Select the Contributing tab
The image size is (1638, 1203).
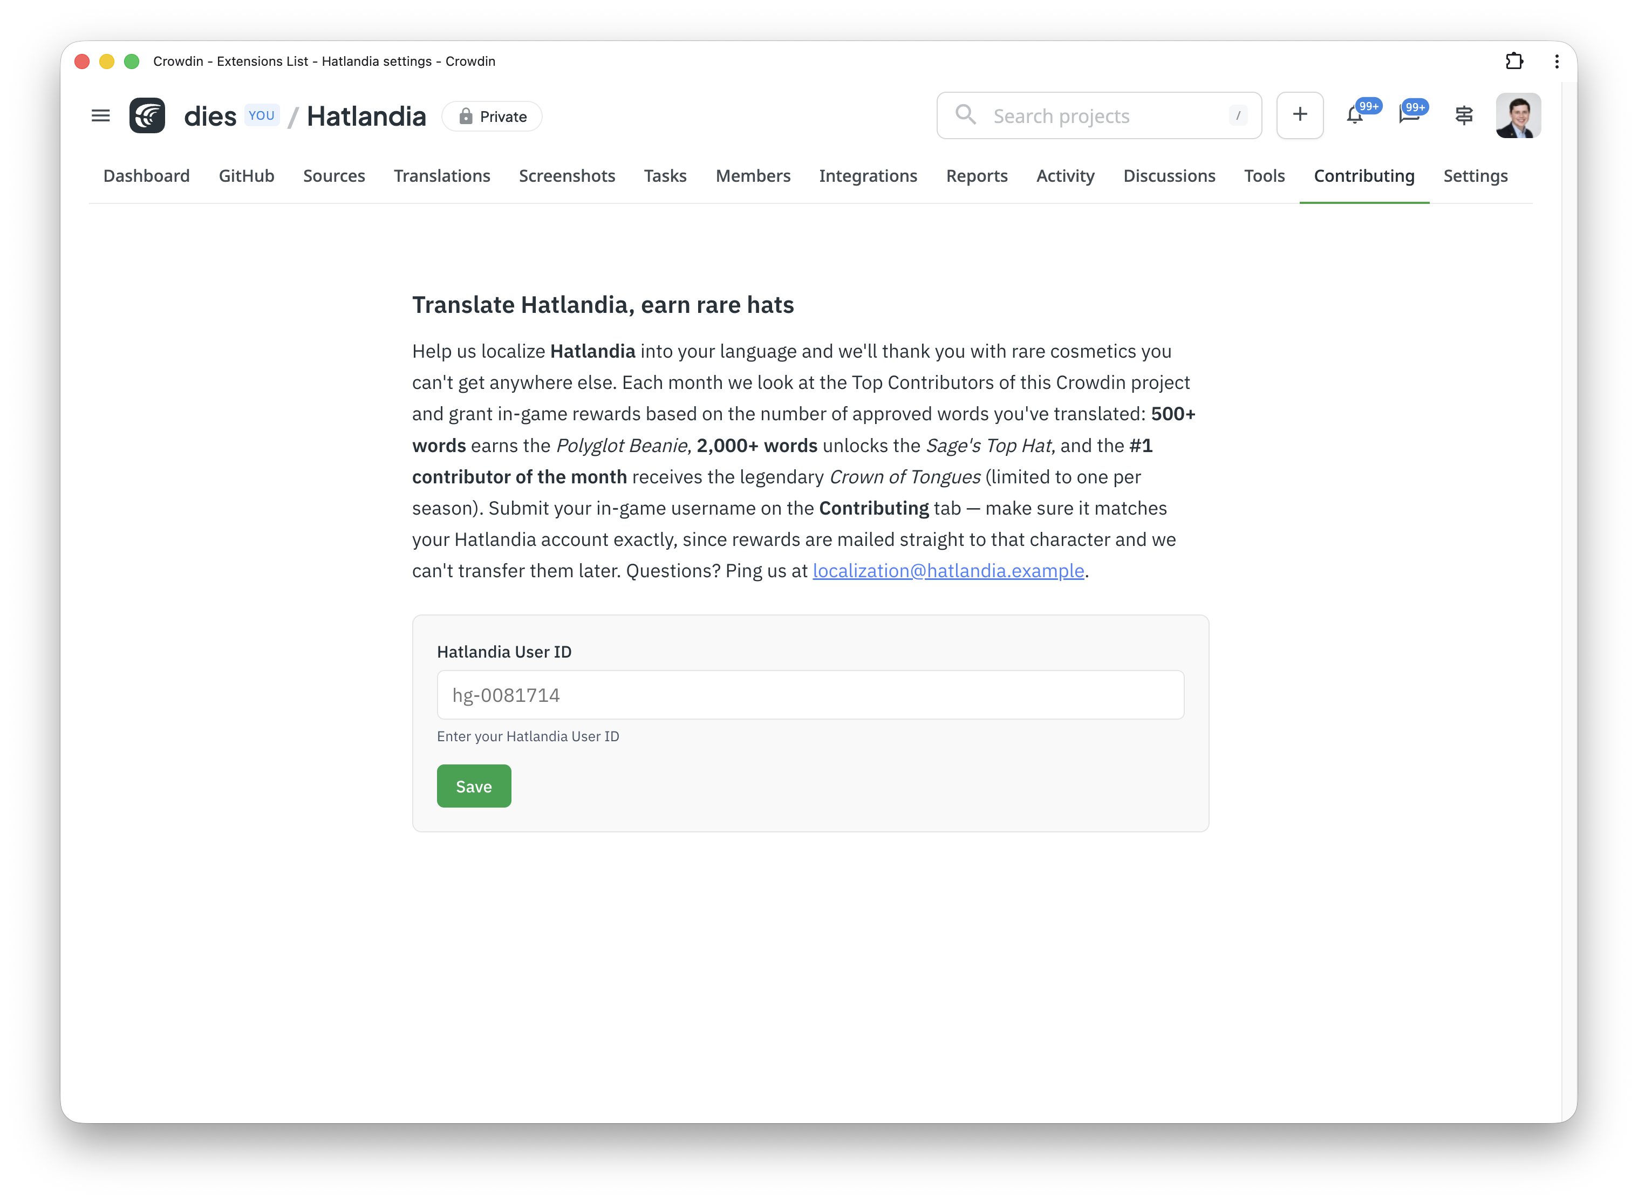coord(1364,175)
